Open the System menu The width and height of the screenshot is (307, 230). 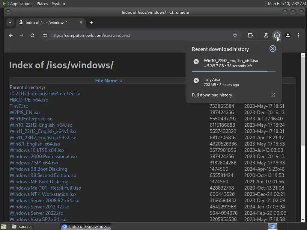58,4
